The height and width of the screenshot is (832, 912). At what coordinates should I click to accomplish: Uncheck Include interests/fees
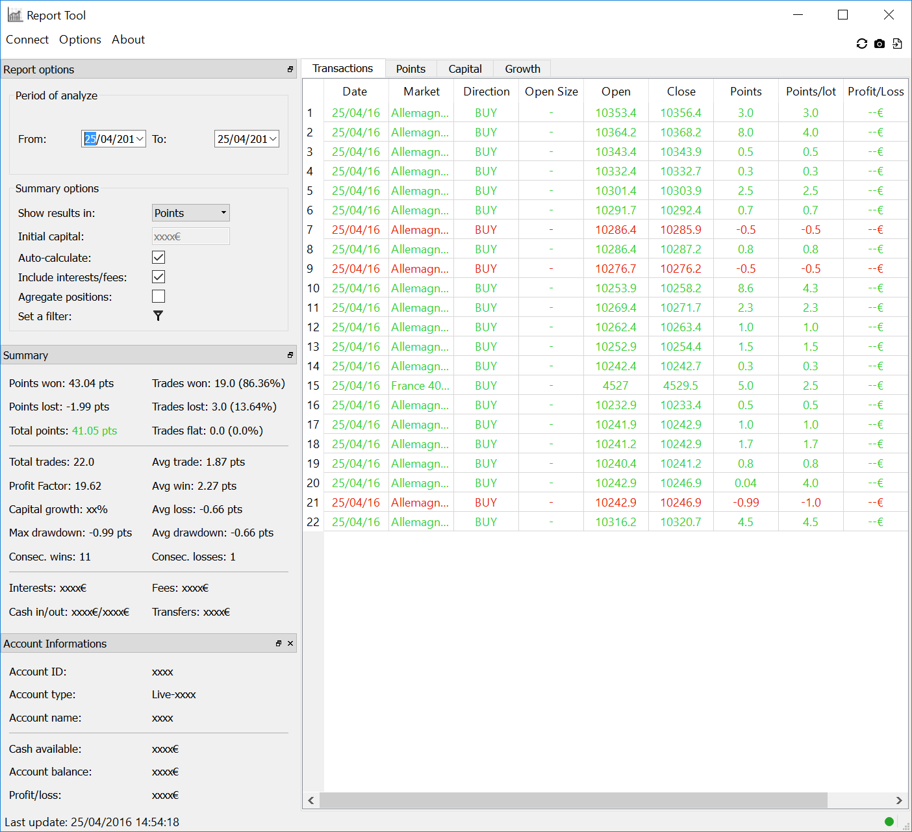[x=158, y=277]
